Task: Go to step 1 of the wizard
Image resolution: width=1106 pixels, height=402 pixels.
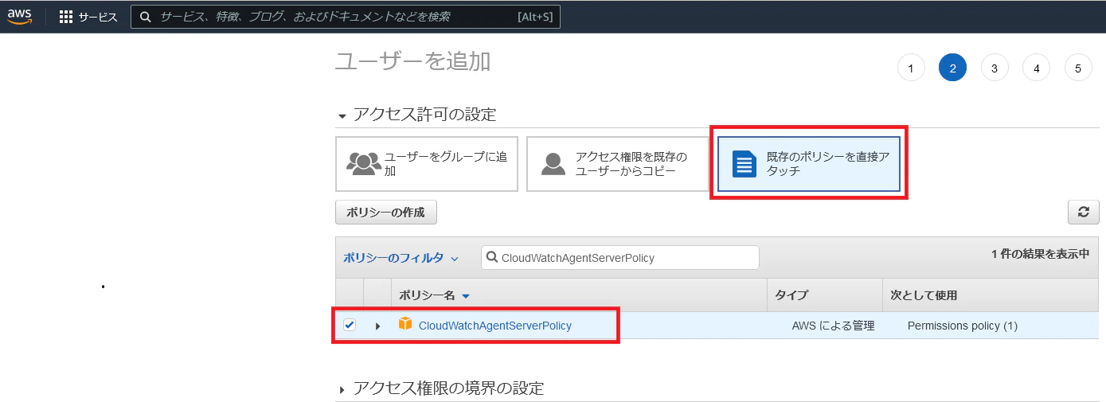Action: [x=911, y=68]
